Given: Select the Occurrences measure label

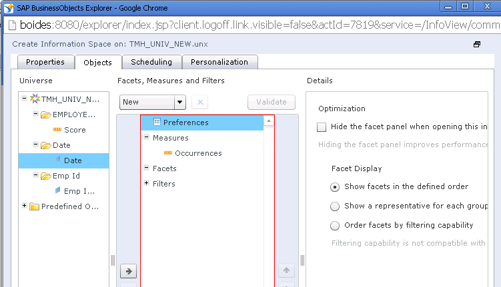Looking at the screenshot, I should (x=198, y=153).
